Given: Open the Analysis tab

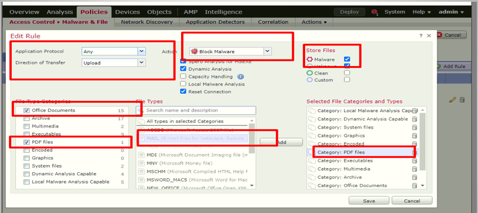Looking at the screenshot, I should click(60, 12).
